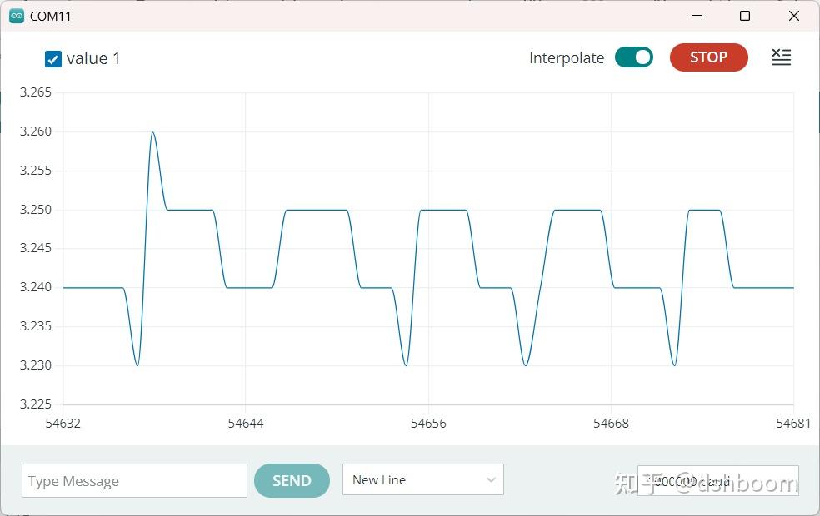This screenshot has height=516, width=820.
Task: Maximize the Serial Plotter window
Action: [745, 16]
